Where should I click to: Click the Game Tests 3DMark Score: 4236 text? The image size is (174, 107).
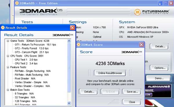point(30,41)
